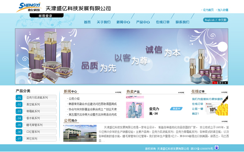Select banner slide indicator 1
The height and width of the screenshot is (152, 244).
[215, 83]
